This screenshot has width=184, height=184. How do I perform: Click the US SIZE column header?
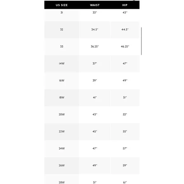click(62, 5)
